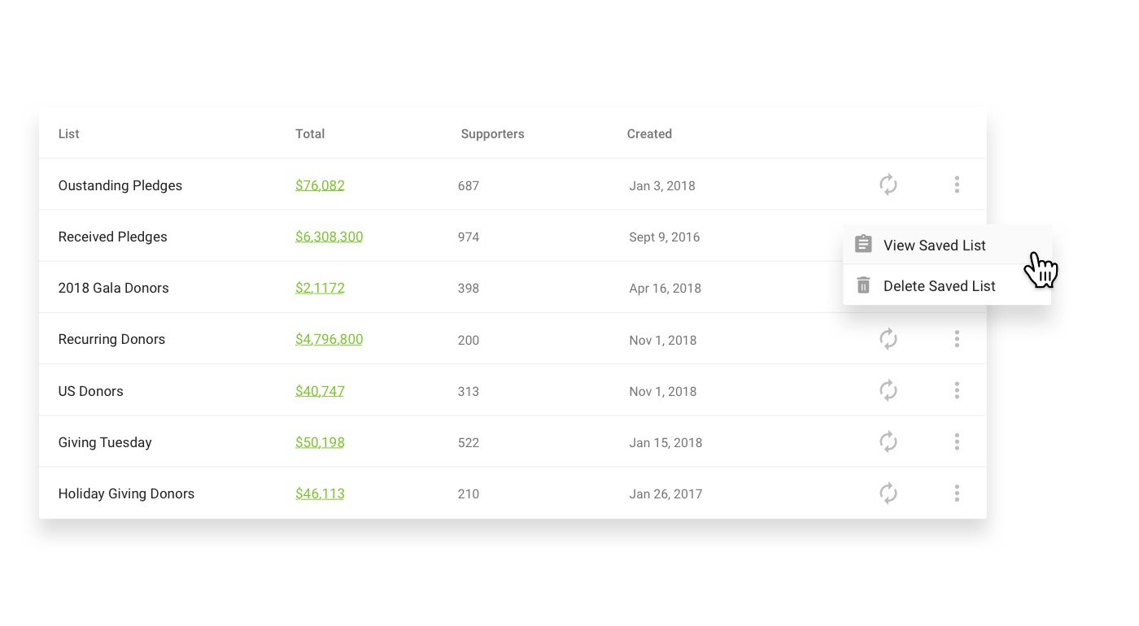
Task: Refresh the Giving Tuesday list
Action: click(x=888, y=441)
